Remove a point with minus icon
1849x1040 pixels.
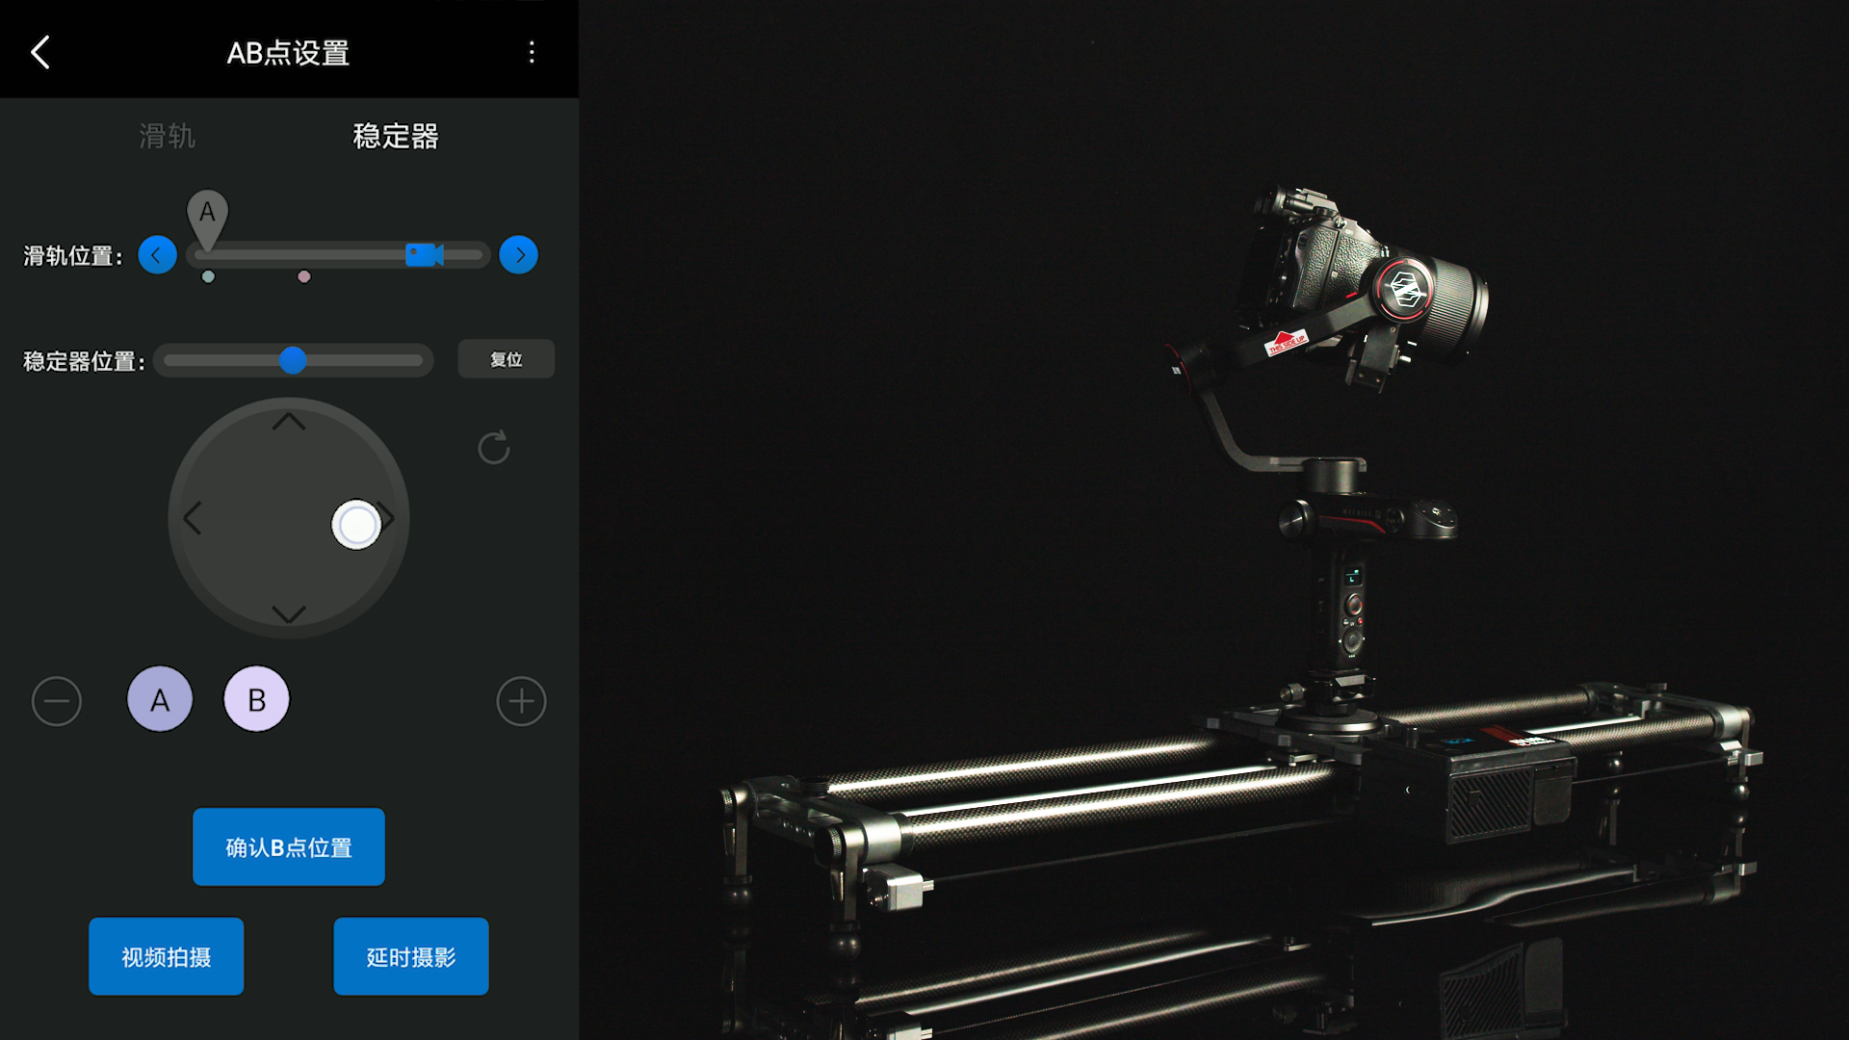57,701
